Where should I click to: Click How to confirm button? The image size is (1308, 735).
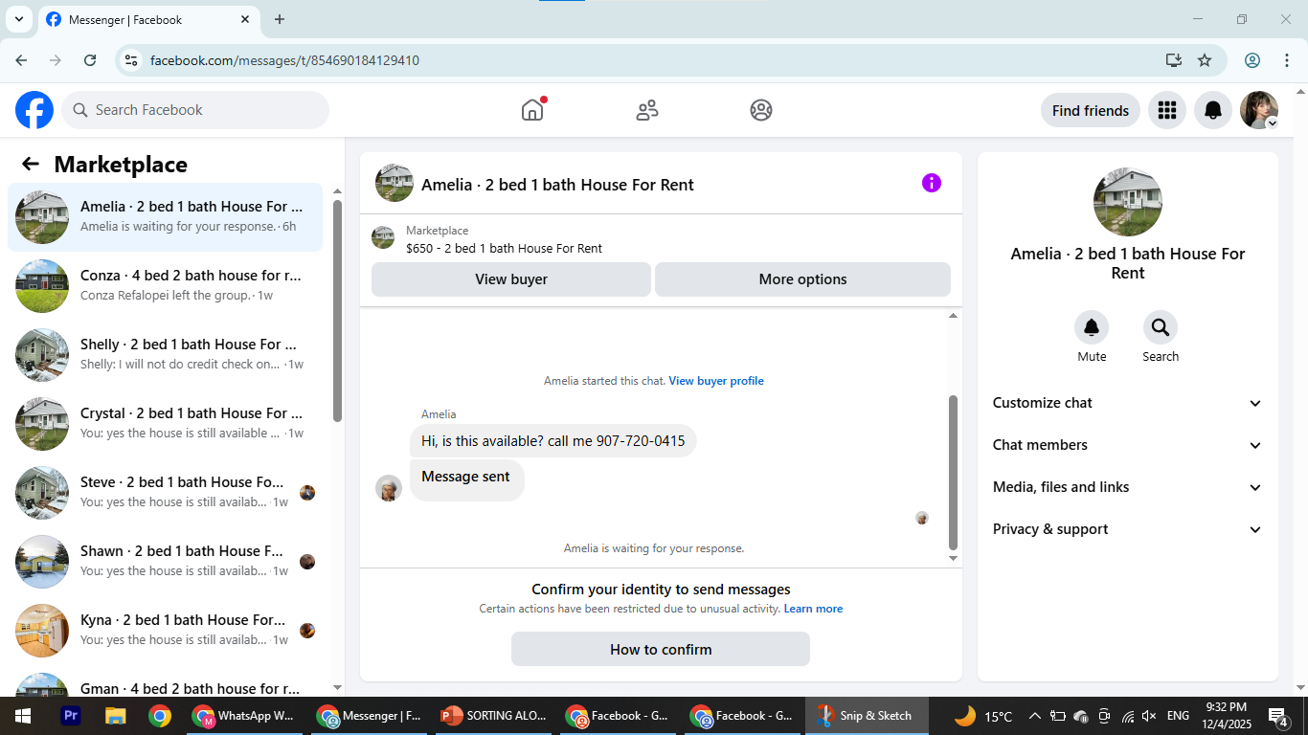661,649
